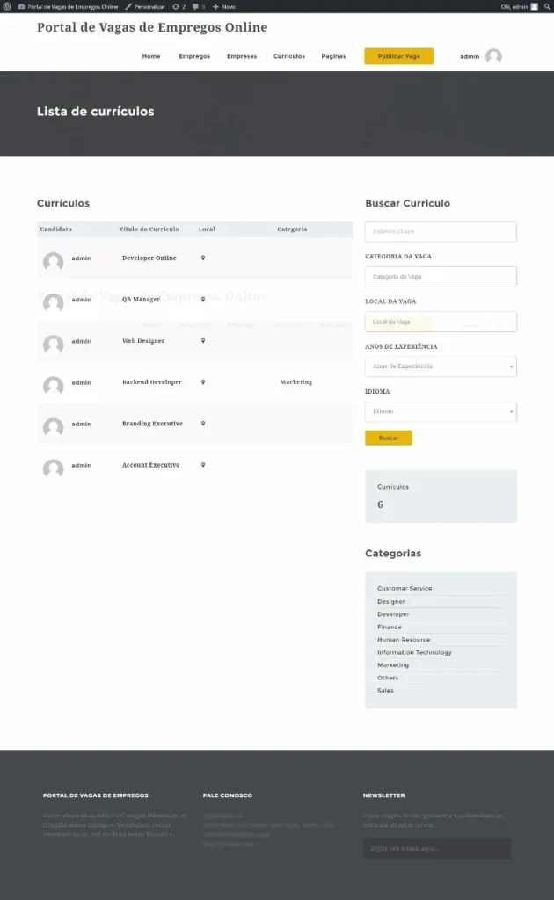Click the Palavra chave search field
The image size is (554, 900).
441,231
